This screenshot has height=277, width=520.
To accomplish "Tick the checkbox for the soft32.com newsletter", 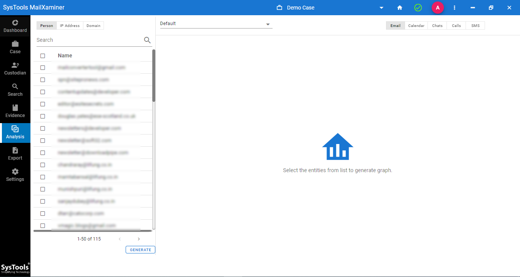I will click(43, 141).
